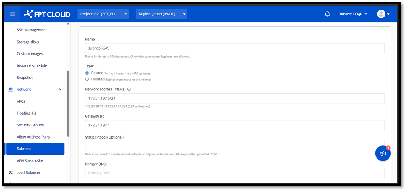The width and height of the screenshot is (406, 191).
Task: Open the Region Japan dropdown
Action: click(x=161, y=14)
